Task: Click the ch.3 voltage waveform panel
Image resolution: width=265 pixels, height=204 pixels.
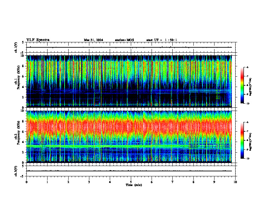Action: tap(131, 171)
